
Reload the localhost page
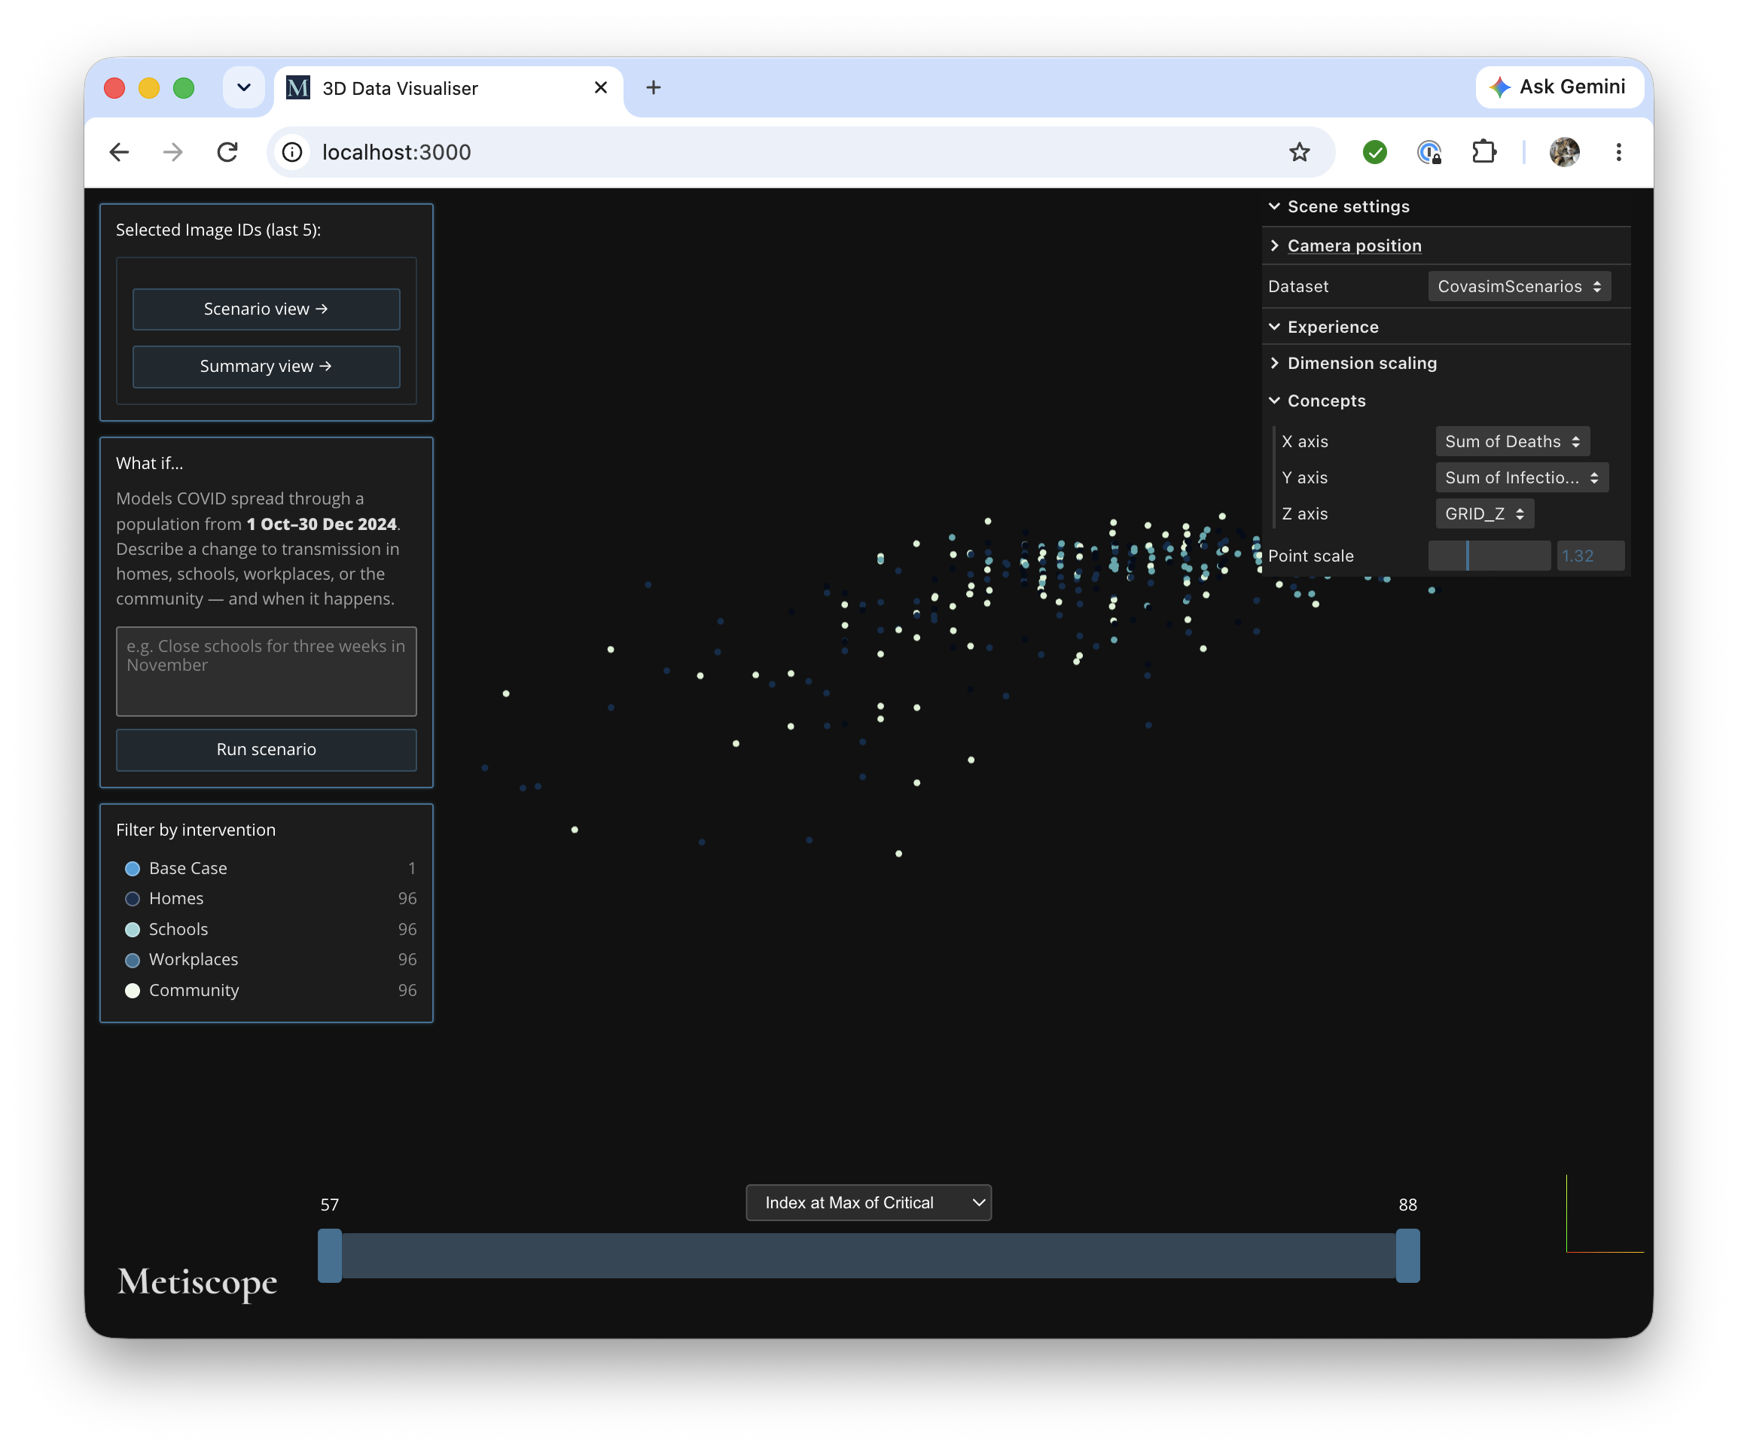tap(227, 152)
